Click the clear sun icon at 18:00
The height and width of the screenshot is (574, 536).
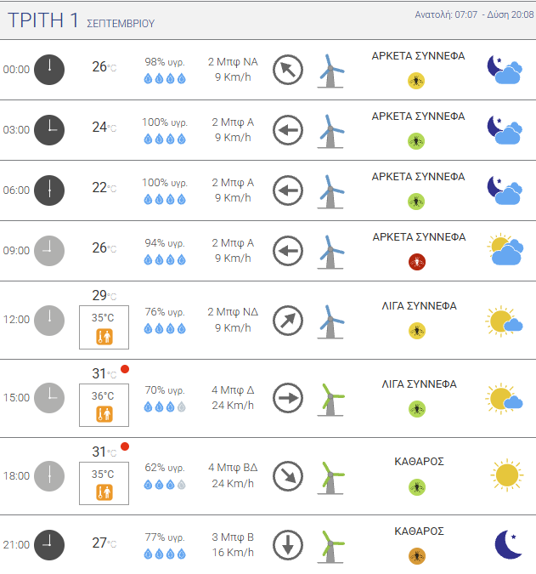click(507, 475)
